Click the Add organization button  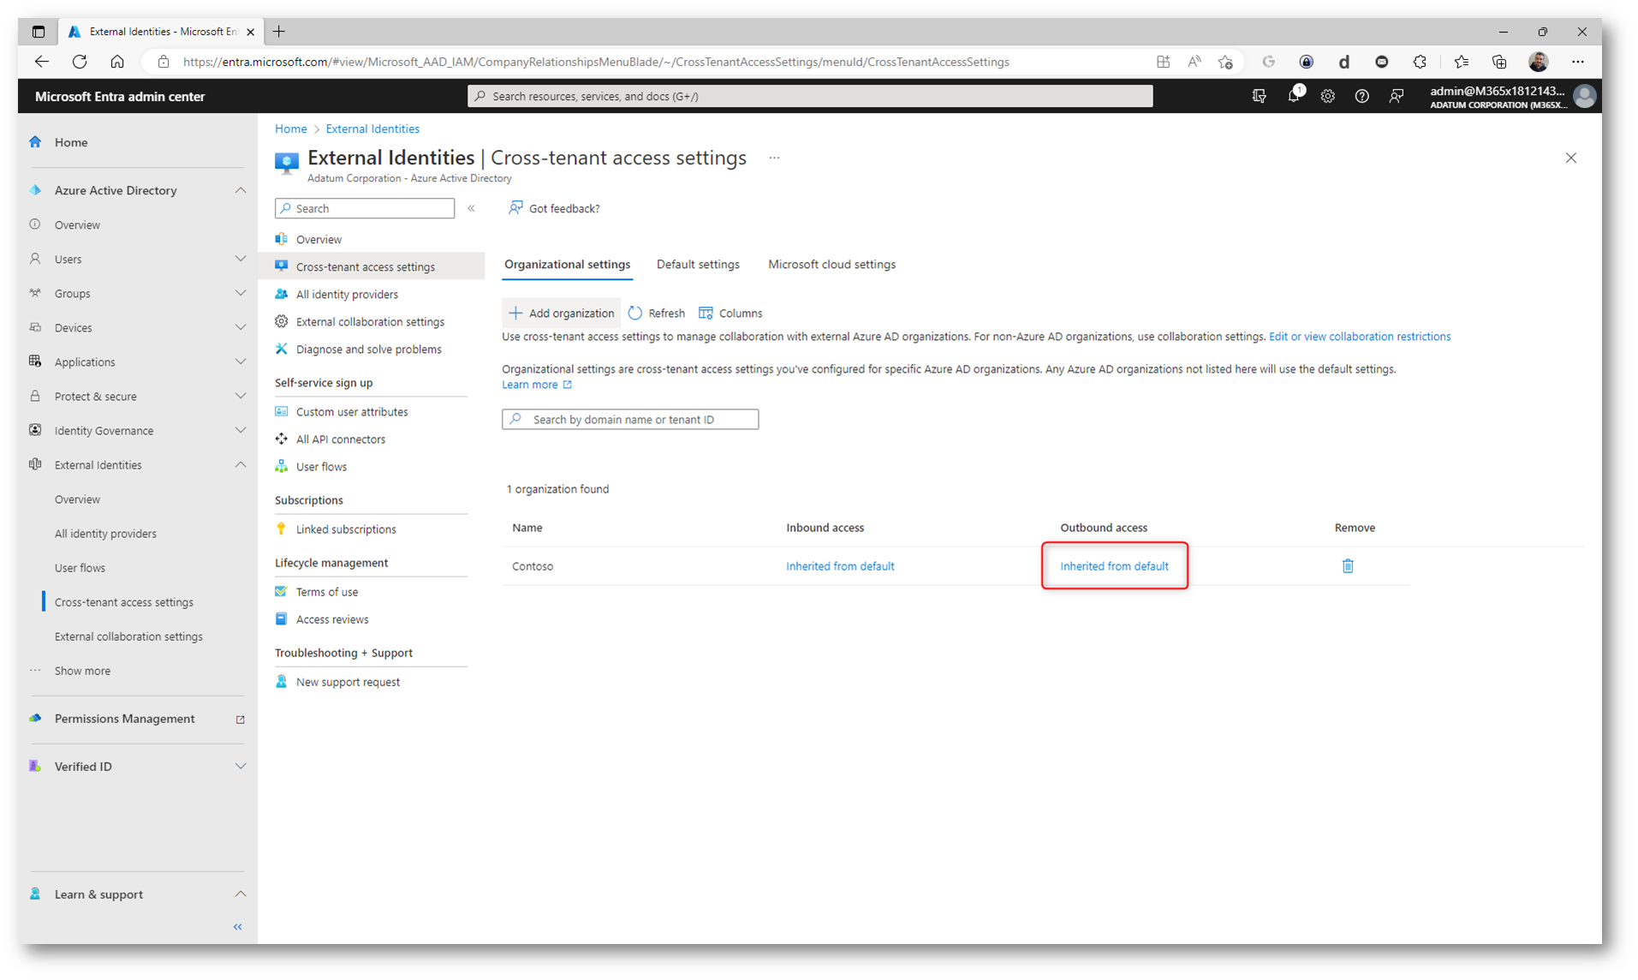[x=562, y=314]
